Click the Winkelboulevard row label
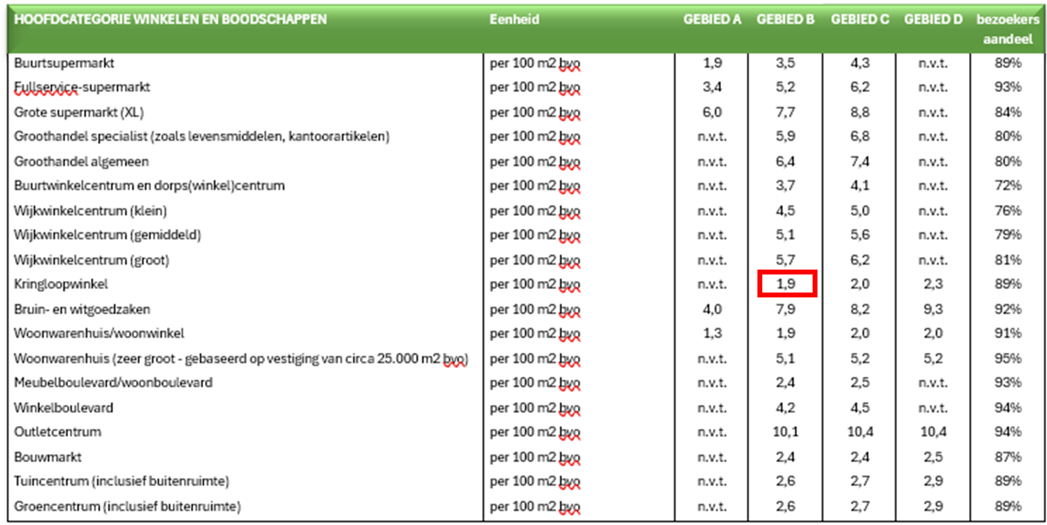 [x=63, y=408]
